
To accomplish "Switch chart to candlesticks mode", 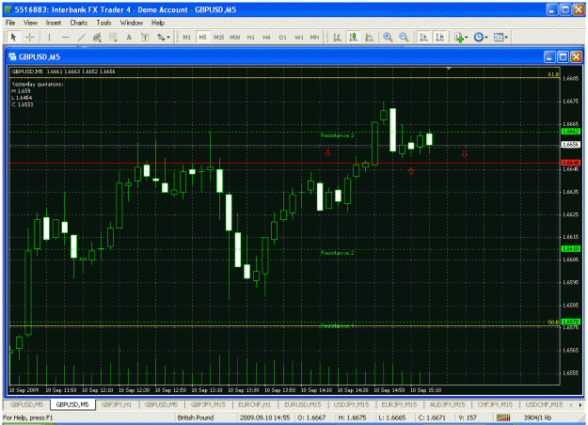I will [x=353, y=37].
